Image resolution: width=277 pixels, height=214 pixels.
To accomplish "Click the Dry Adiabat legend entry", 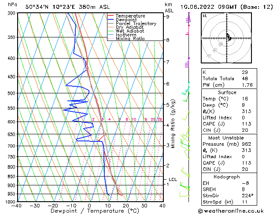I will pos(126,27).
